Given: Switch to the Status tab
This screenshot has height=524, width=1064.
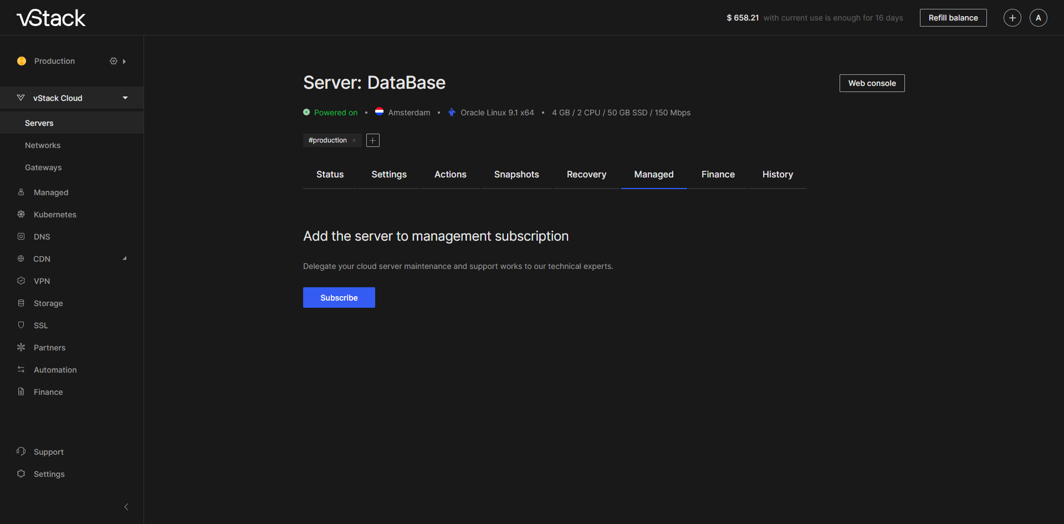Looking at the screenshot, I should pyautogui.click(x=330, y=174).
